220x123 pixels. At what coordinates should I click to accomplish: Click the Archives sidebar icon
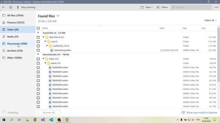coord(4,51)
